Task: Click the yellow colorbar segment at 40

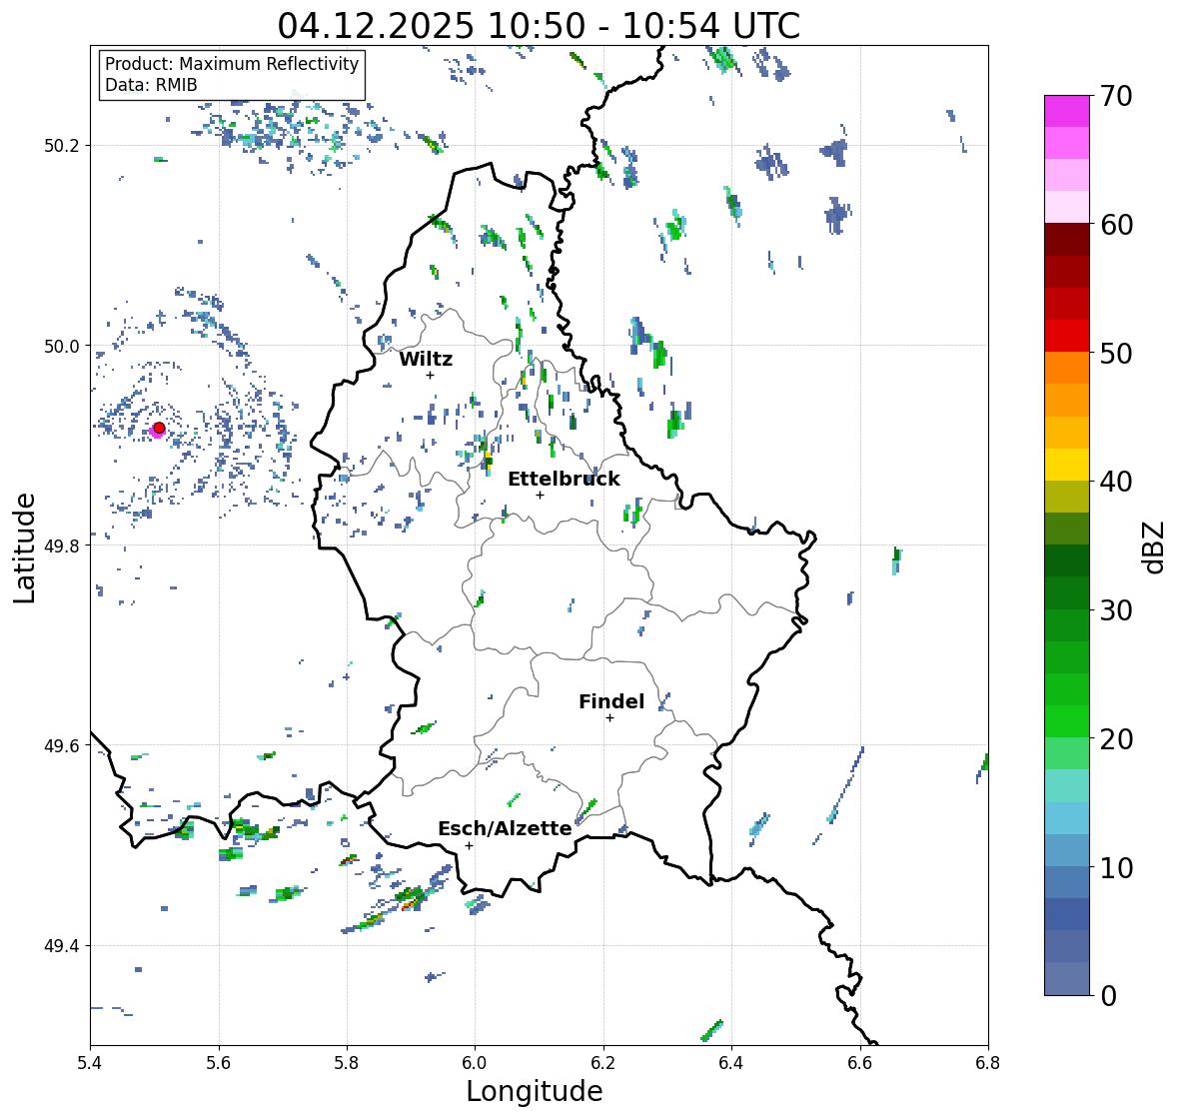Action: click(1067, 465)
